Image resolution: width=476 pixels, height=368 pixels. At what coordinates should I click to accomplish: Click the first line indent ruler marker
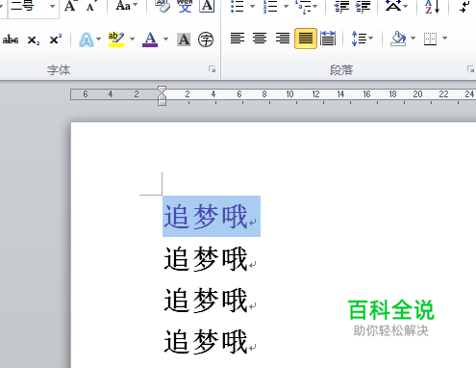click(x=162, y=90)
